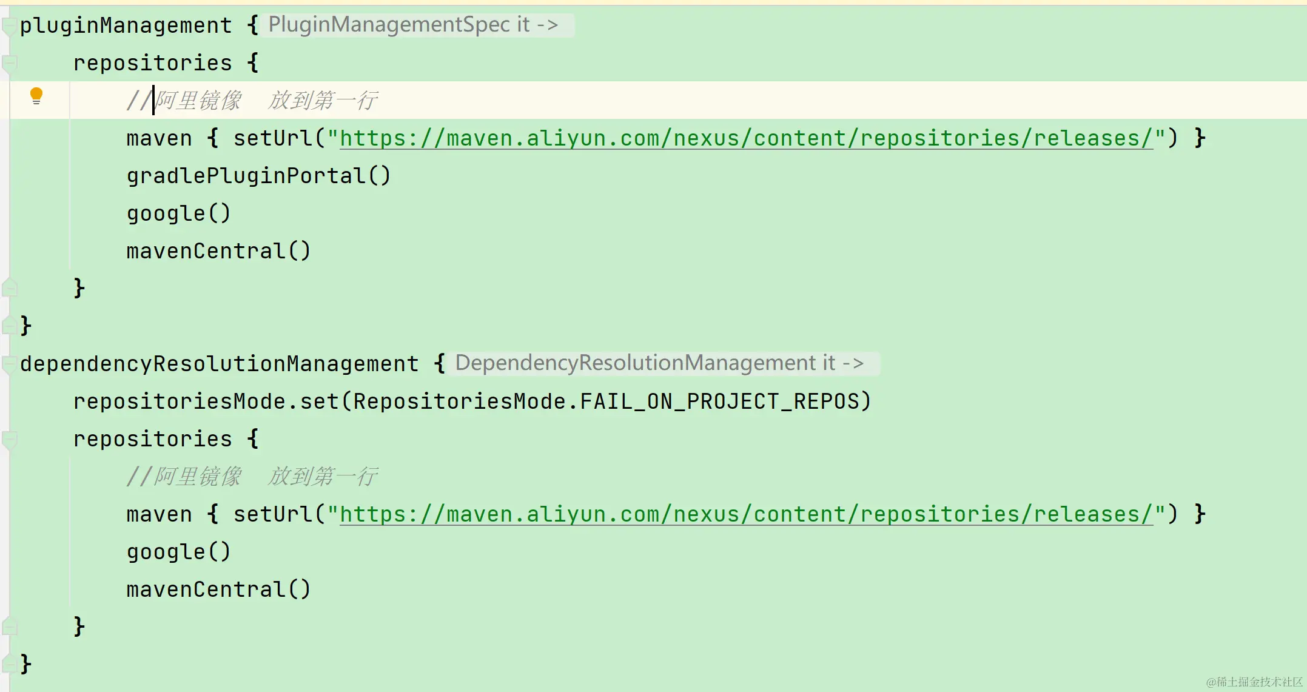The image size is (1307, 692).
Task: Click the setUrl call in the first maven block
Action: click(x=274, y=138)
